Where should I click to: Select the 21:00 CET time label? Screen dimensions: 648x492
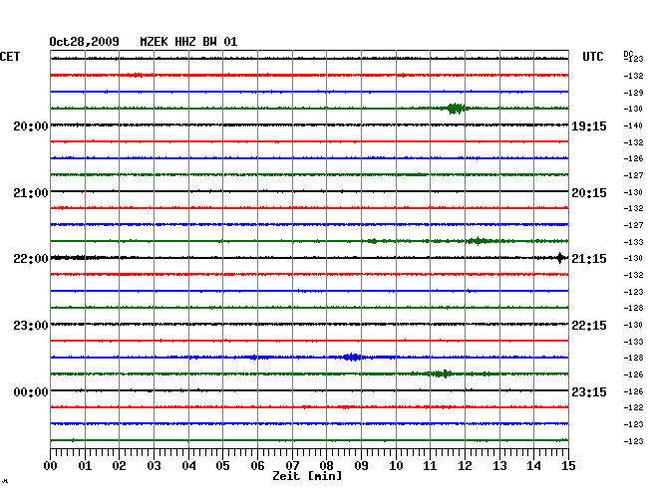31,192
